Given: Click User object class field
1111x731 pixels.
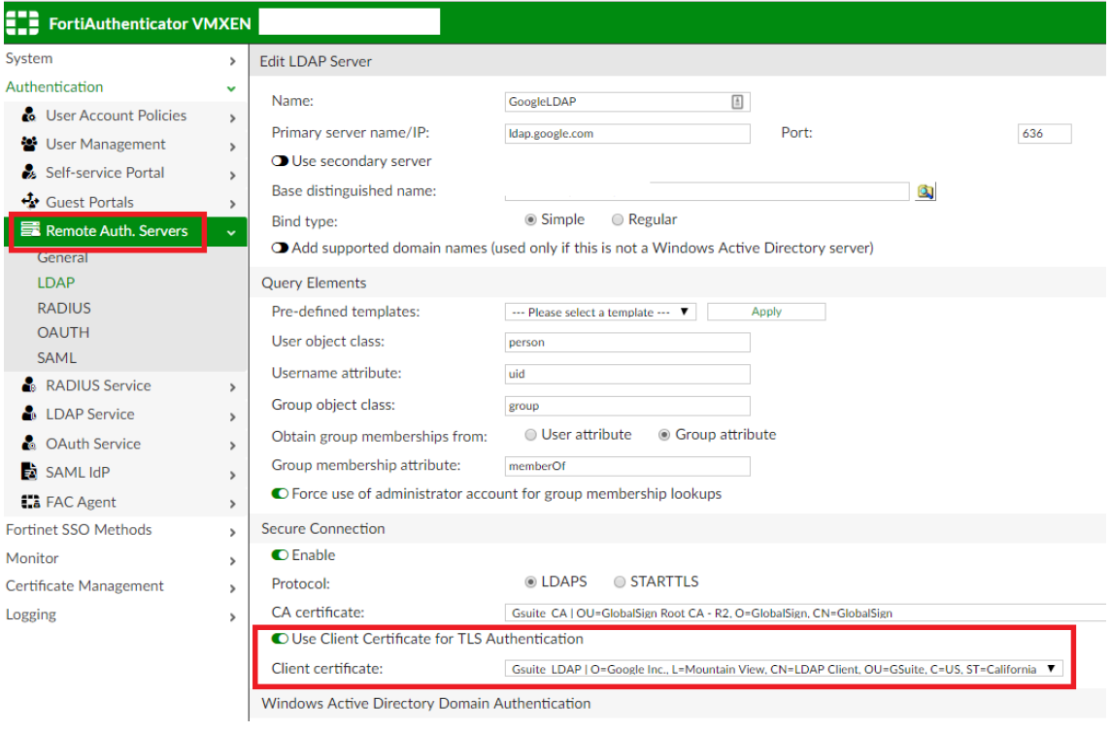Looking at the screenshot, I should tap(627, 342).
